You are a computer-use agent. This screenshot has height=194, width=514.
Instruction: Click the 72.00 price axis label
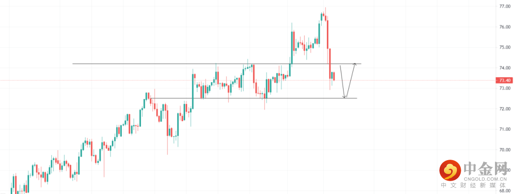(x=504, y=109)
